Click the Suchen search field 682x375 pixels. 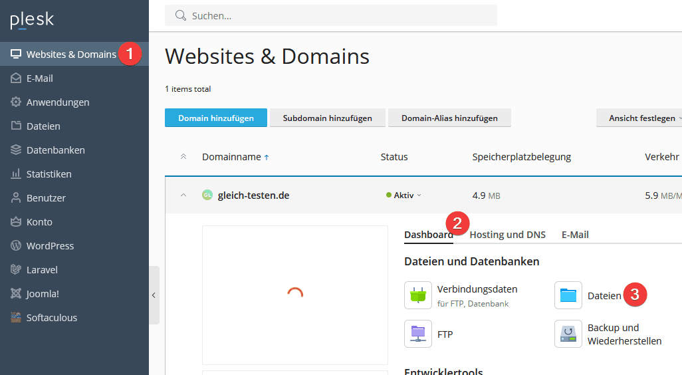[339, 15]
